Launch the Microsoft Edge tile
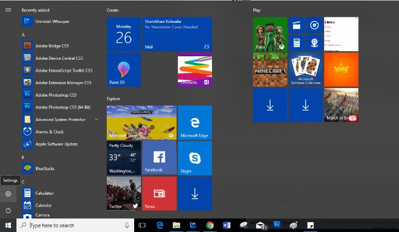Screen dimensions: 399x232 [x=195, y=122]
